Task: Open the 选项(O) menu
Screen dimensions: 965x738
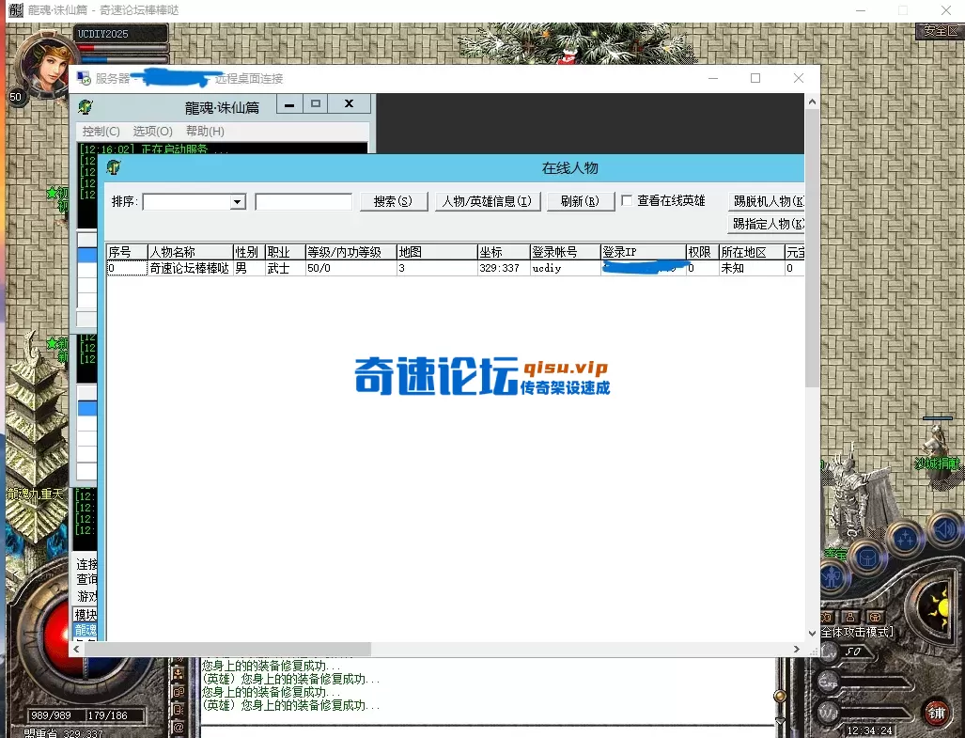Action: 152,131
